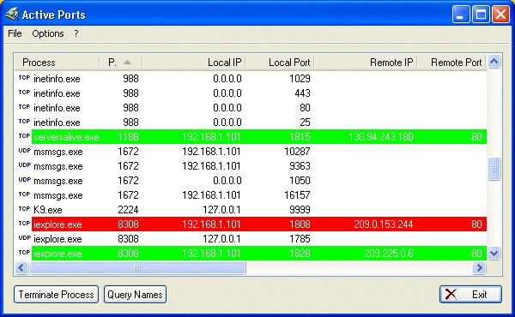Click the vertical scrollbar up arrow
515x317 pixels.
click(494, 62)
